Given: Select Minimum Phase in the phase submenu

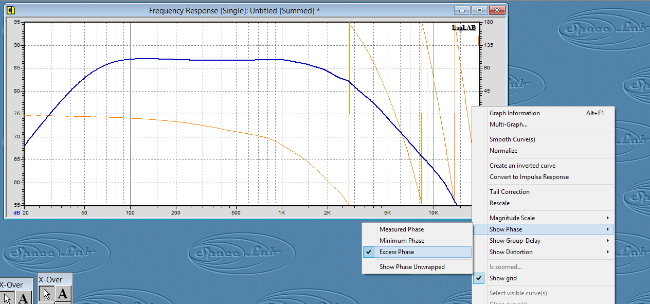Looking at the screenshot, I should [417, 241].
